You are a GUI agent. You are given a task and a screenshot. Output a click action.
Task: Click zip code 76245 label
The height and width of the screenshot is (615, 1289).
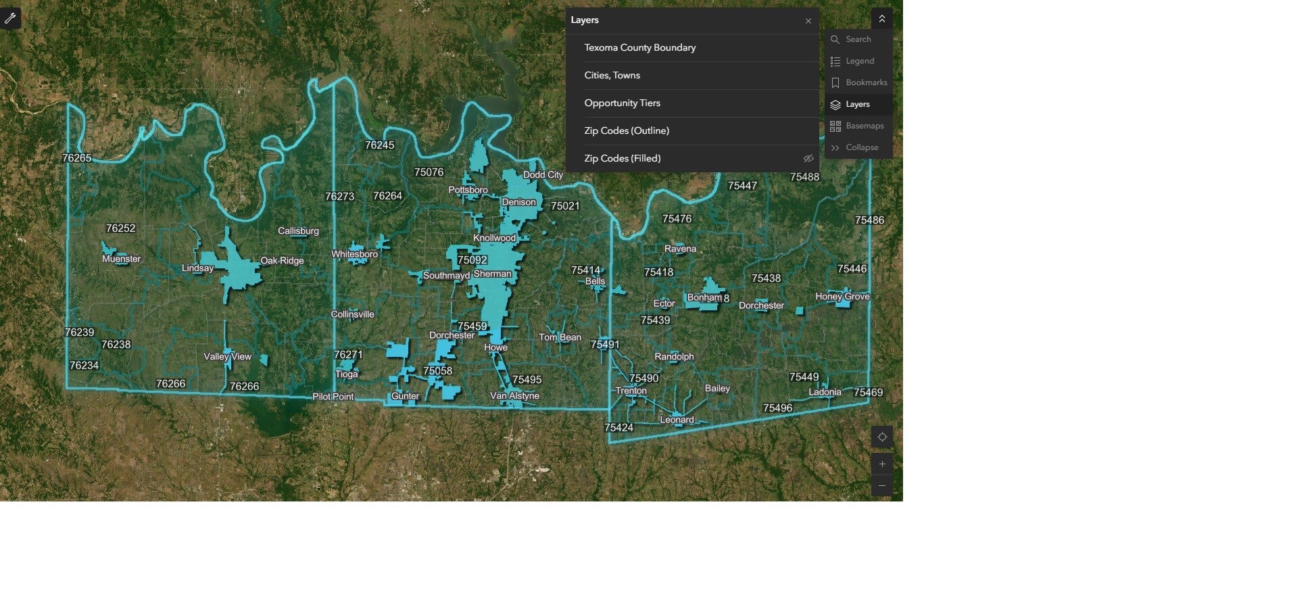[379, 145]
